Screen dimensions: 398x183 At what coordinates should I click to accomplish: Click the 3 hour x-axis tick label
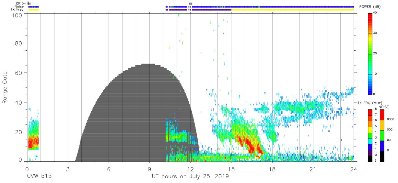68,169
